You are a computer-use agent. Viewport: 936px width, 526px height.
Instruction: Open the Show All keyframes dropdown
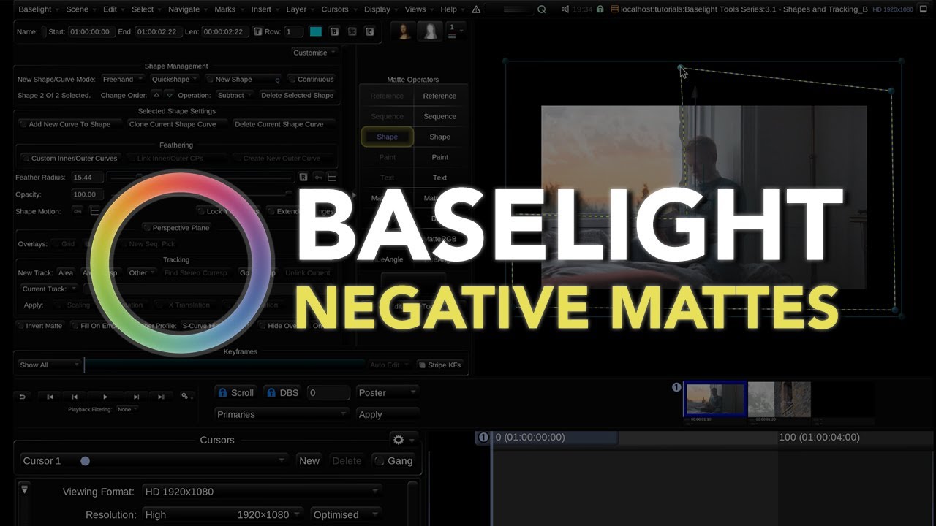49,365
